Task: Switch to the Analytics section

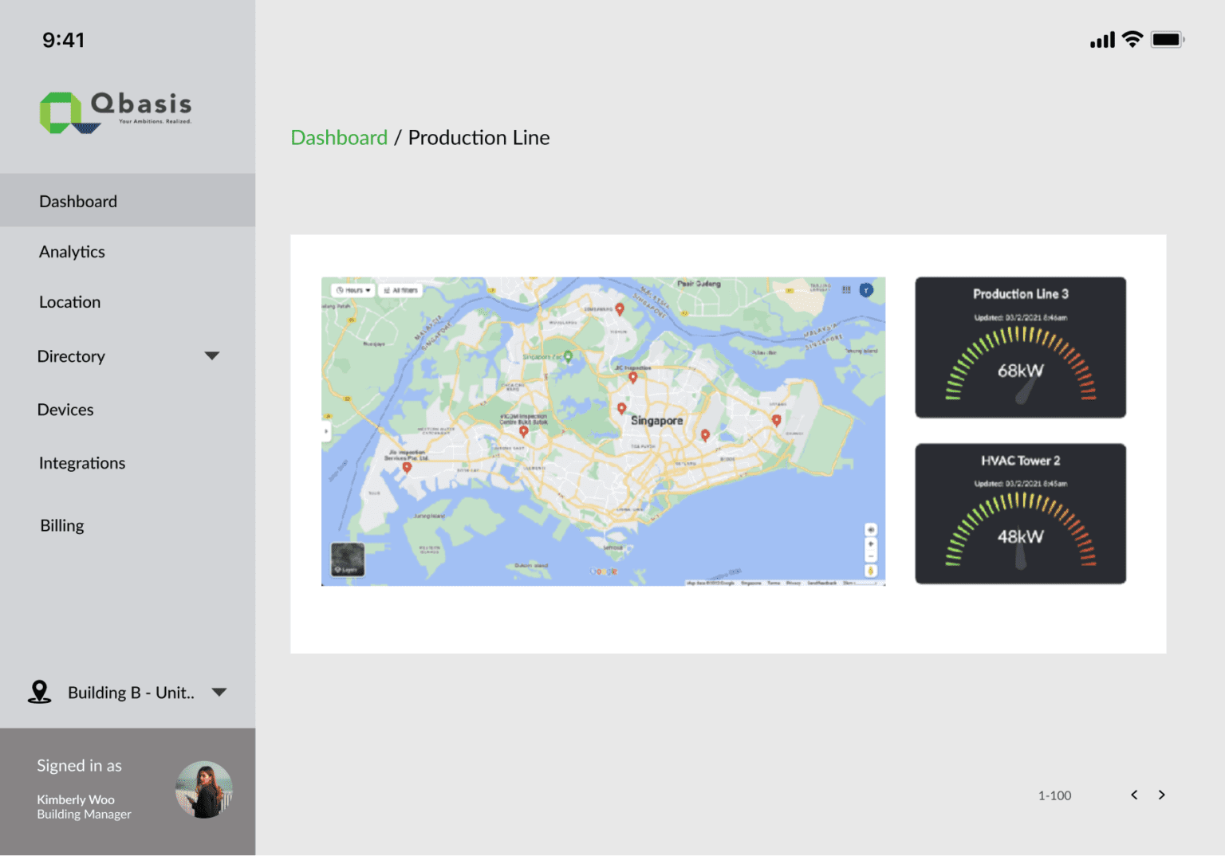Action: pos(72,251)
